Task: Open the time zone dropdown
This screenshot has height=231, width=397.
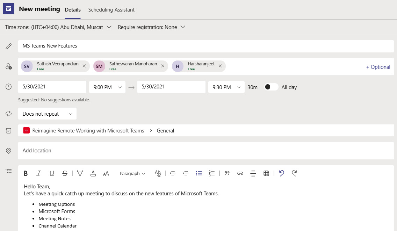Action: [58, 27]
